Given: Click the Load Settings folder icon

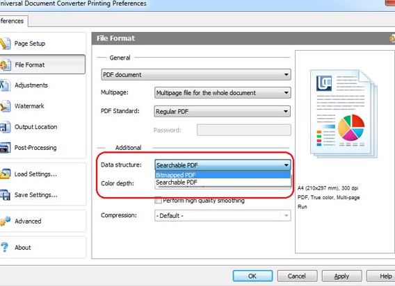Looking at the screenshot, I should (x=5, y=174).
